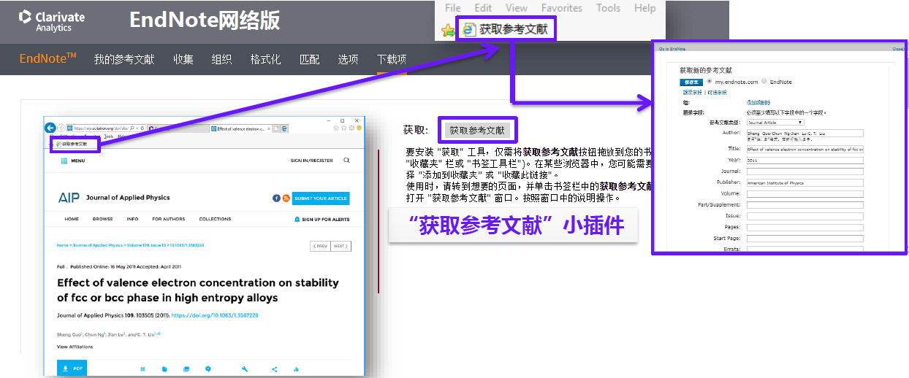Open the Journal Article reference type dropdown
Image resolution: width=909 pixels, height=378 pixels.
pyautogui.click(x=775, y=123)
